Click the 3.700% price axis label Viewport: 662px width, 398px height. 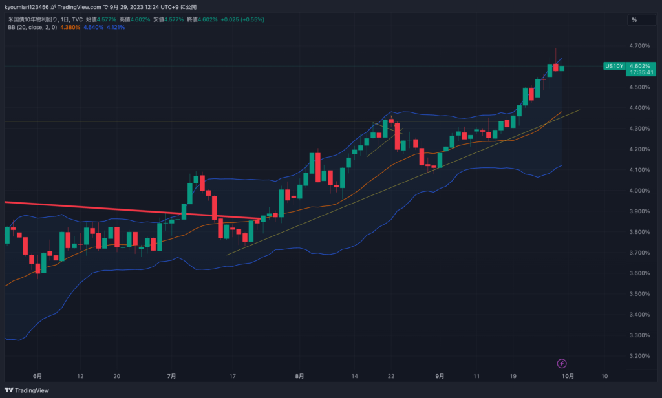point(639,253)
